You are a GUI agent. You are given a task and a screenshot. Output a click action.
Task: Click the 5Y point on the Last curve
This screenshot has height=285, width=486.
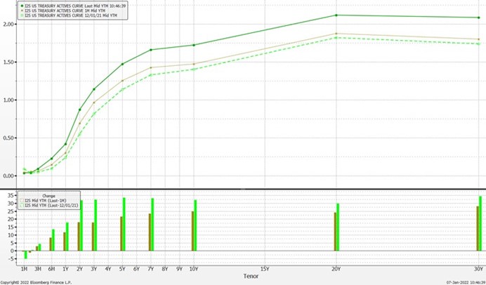click(x=122, y=64)
